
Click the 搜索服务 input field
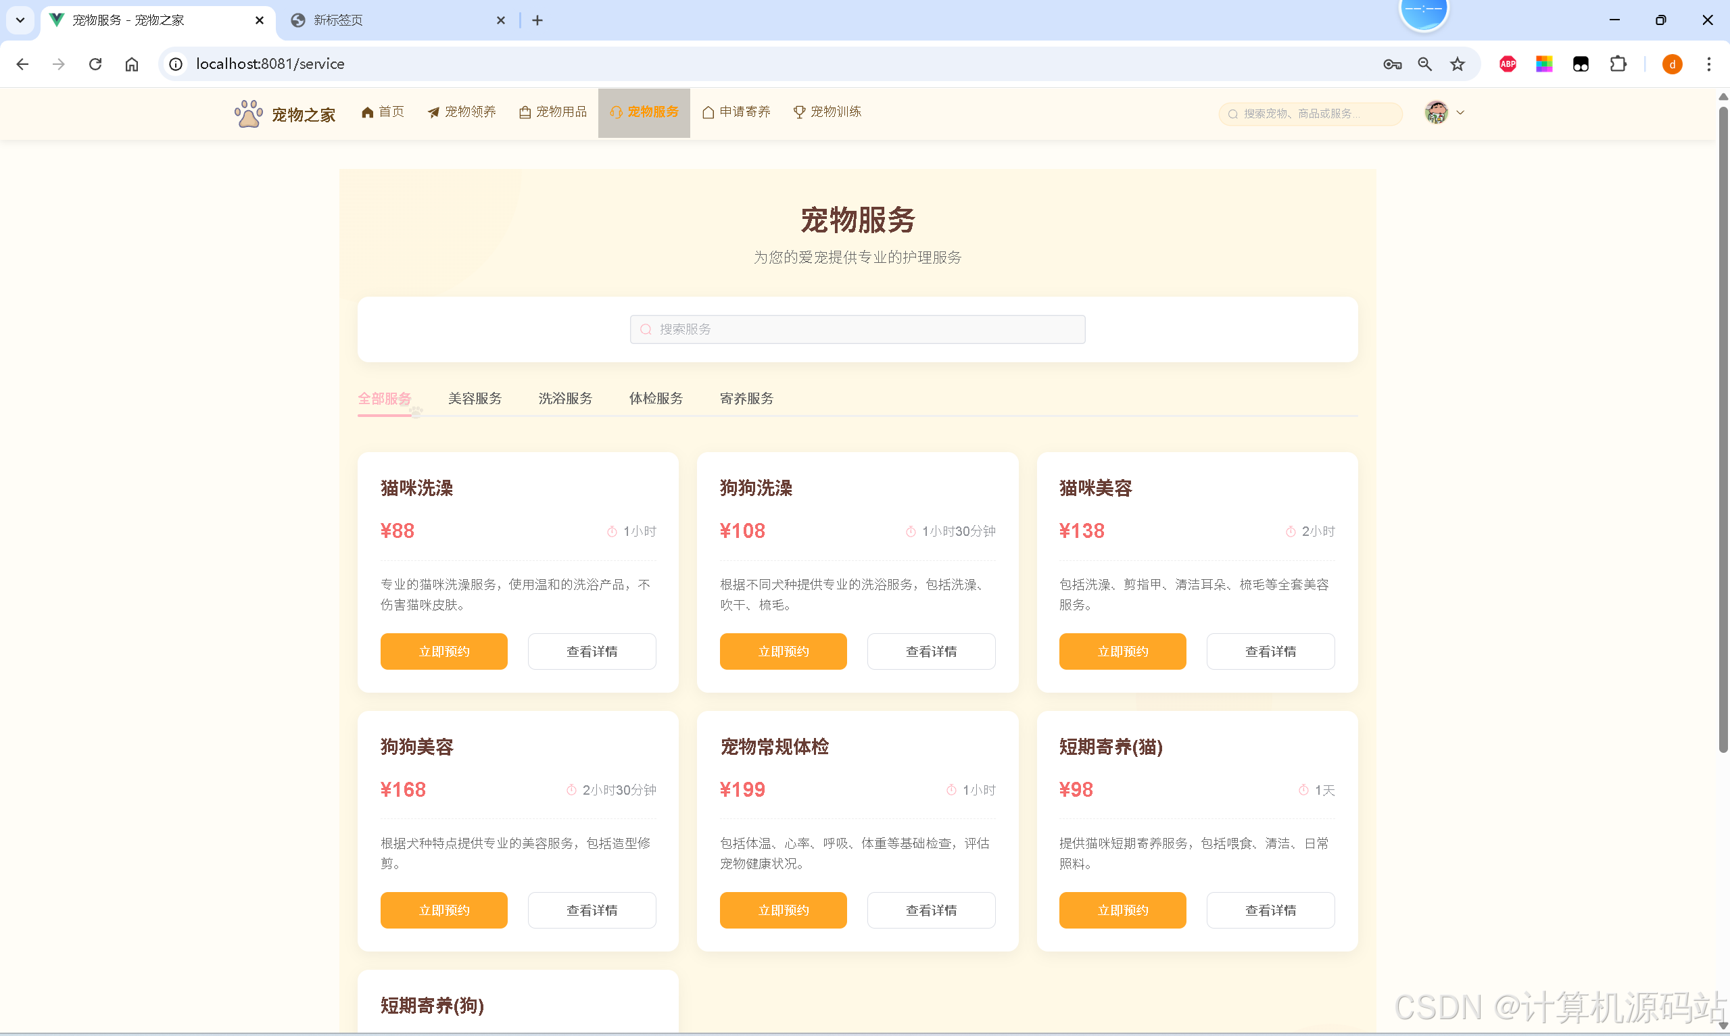(x=857, y=330)
